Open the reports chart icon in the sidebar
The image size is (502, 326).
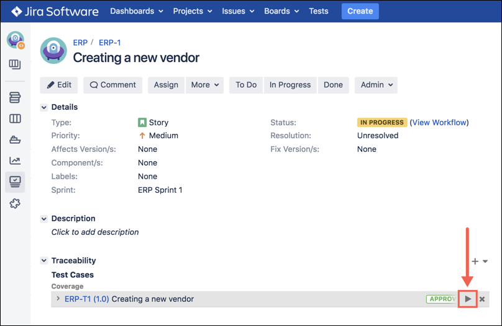(15, 161)
